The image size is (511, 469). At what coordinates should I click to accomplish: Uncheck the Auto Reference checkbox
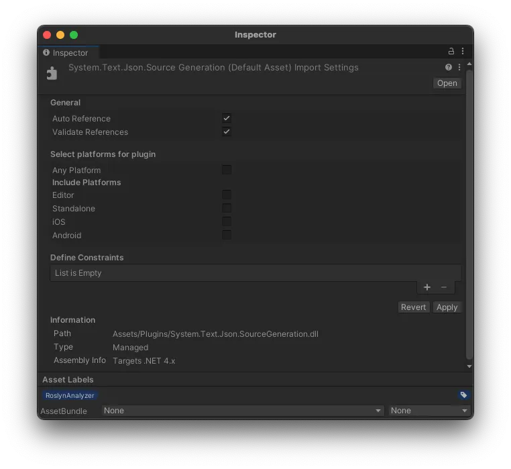pos(227,118)
